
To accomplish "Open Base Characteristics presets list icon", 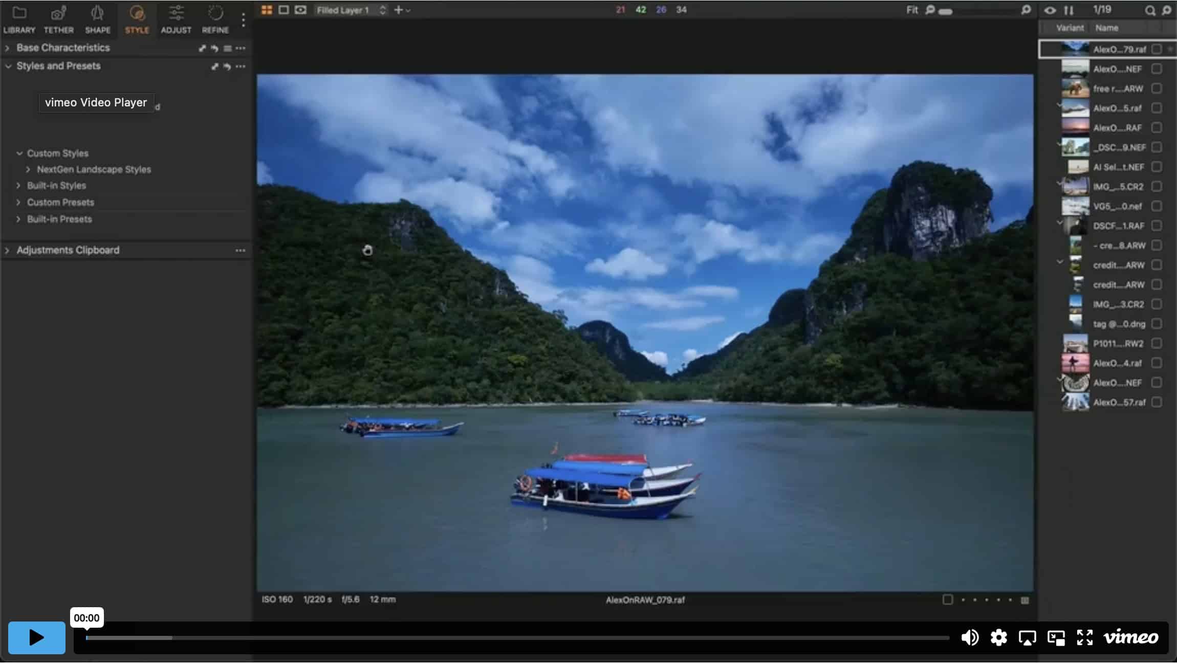I will tap(228, 48).
